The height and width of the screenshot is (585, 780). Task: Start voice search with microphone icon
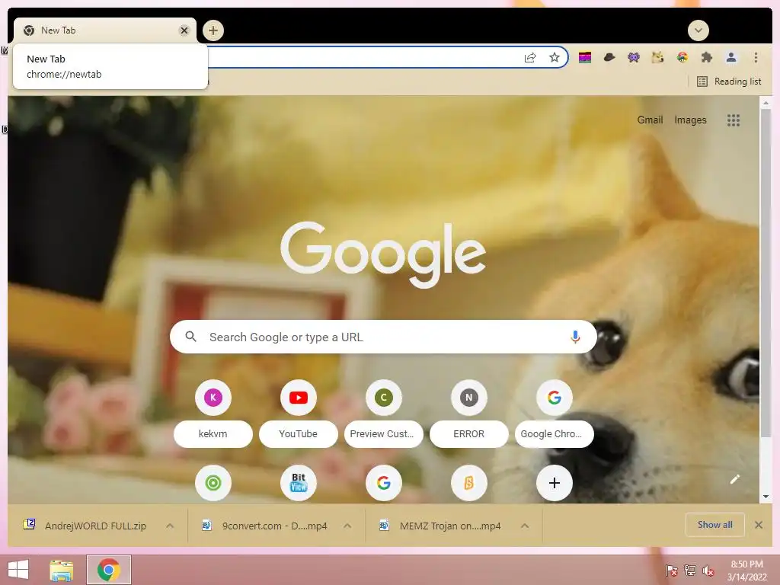coord(575,337)
